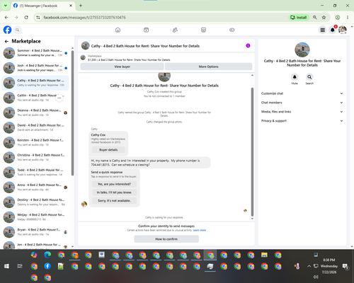Open the Todd conversation
The height and width of the screenshot is (283, 354).
click(x=35, y=172)
